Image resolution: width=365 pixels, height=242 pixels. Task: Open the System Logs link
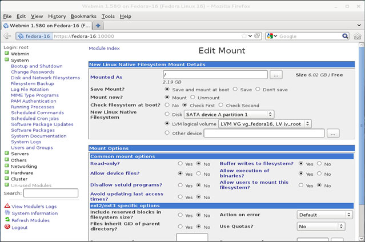pyautogui.click(x=26, y=142)
